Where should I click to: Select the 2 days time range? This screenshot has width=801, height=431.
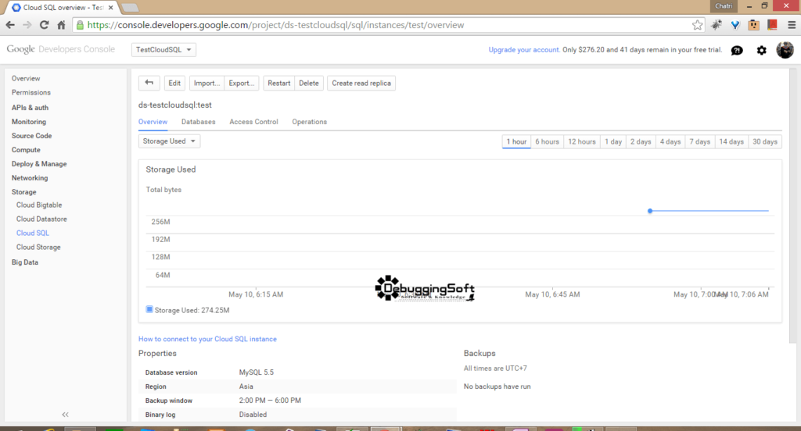(641, 142)
